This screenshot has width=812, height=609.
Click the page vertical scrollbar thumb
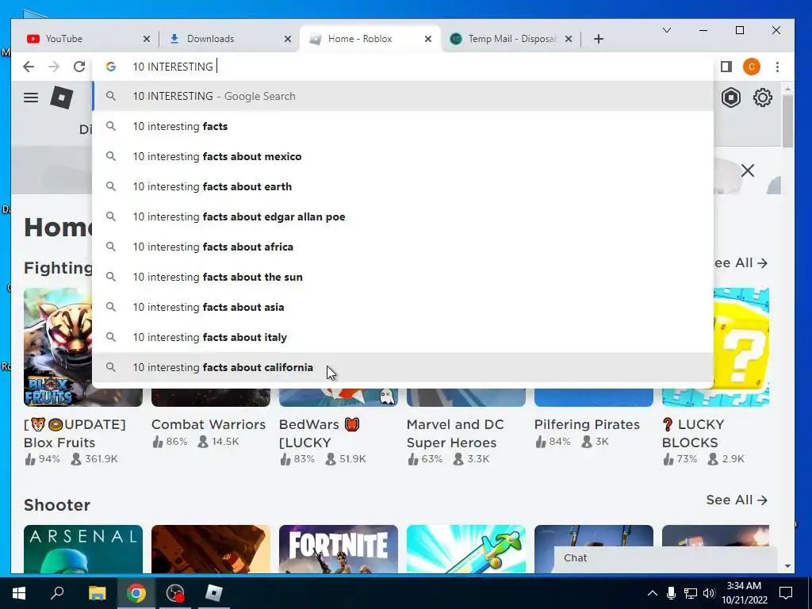coord(787,121)
